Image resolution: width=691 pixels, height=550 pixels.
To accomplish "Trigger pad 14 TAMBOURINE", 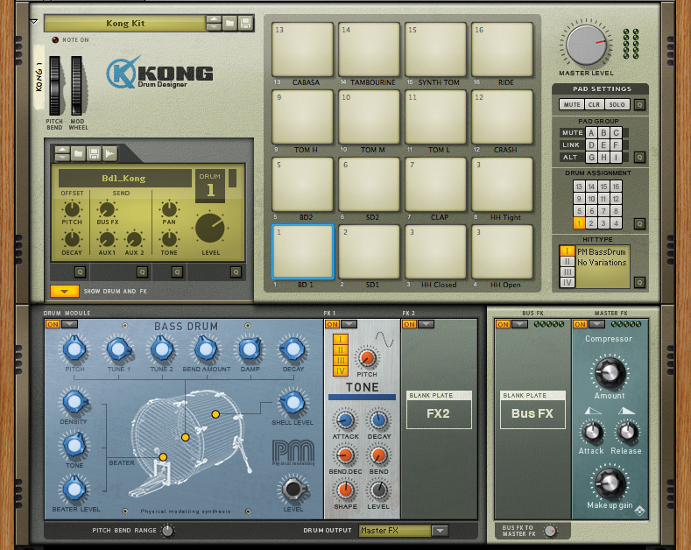I will point(370,50).
